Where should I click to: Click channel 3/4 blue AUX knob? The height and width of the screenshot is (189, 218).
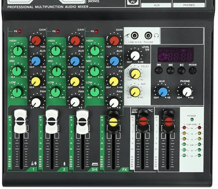[x=114, y=61]
